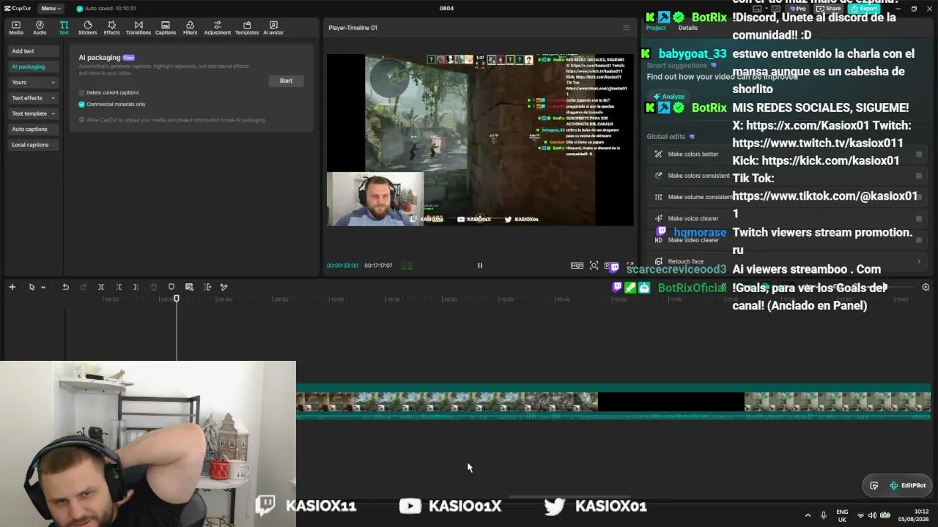Open the AI avatar panel
Viewport: 938px width, 527px height.
coord(273,28)
